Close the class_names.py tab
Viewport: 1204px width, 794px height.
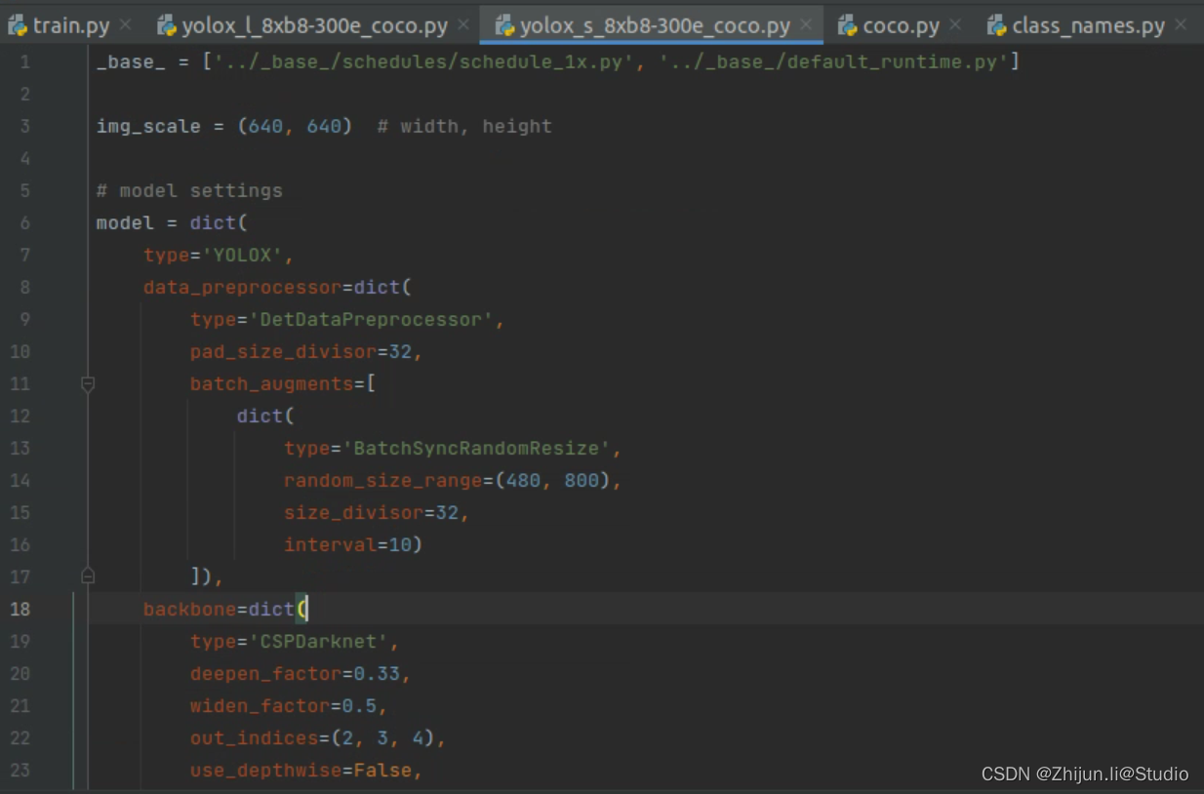coord(1181,25)
